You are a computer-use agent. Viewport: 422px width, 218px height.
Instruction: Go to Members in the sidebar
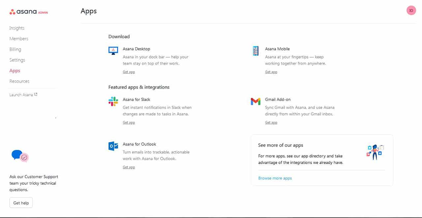point(19,38)
